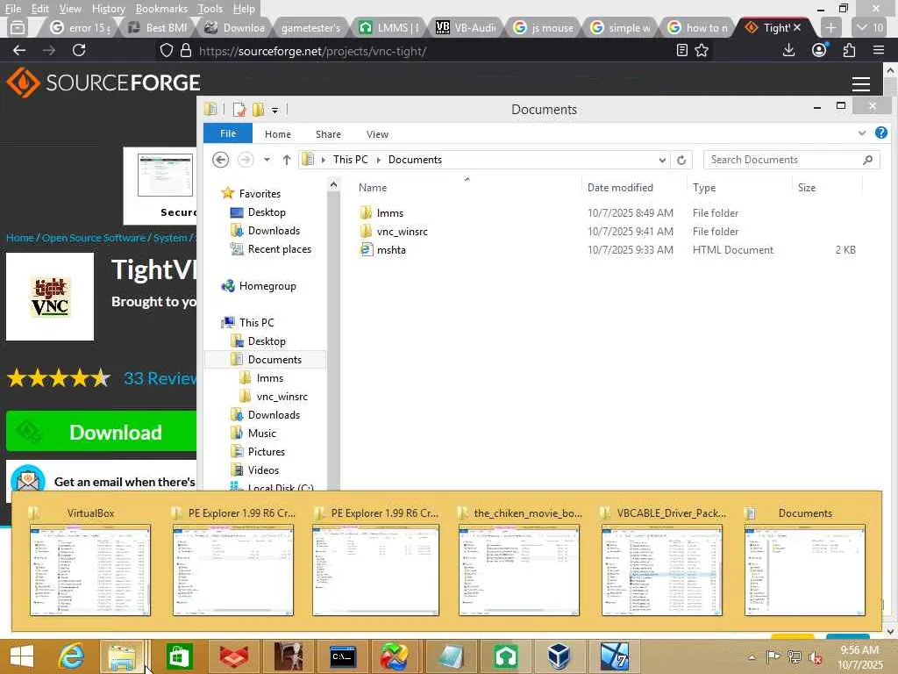Image resolution: width=898 pixels, height=674 pixels.
Task: Select This PC in navigation pane
Action: (x=257, y=323)
